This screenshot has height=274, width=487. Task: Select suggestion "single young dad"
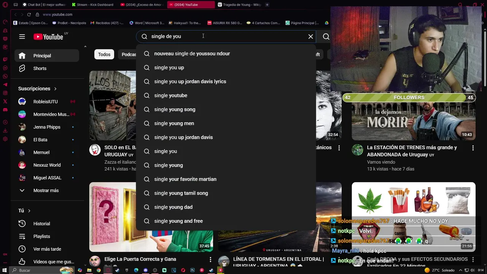(226, 207)
